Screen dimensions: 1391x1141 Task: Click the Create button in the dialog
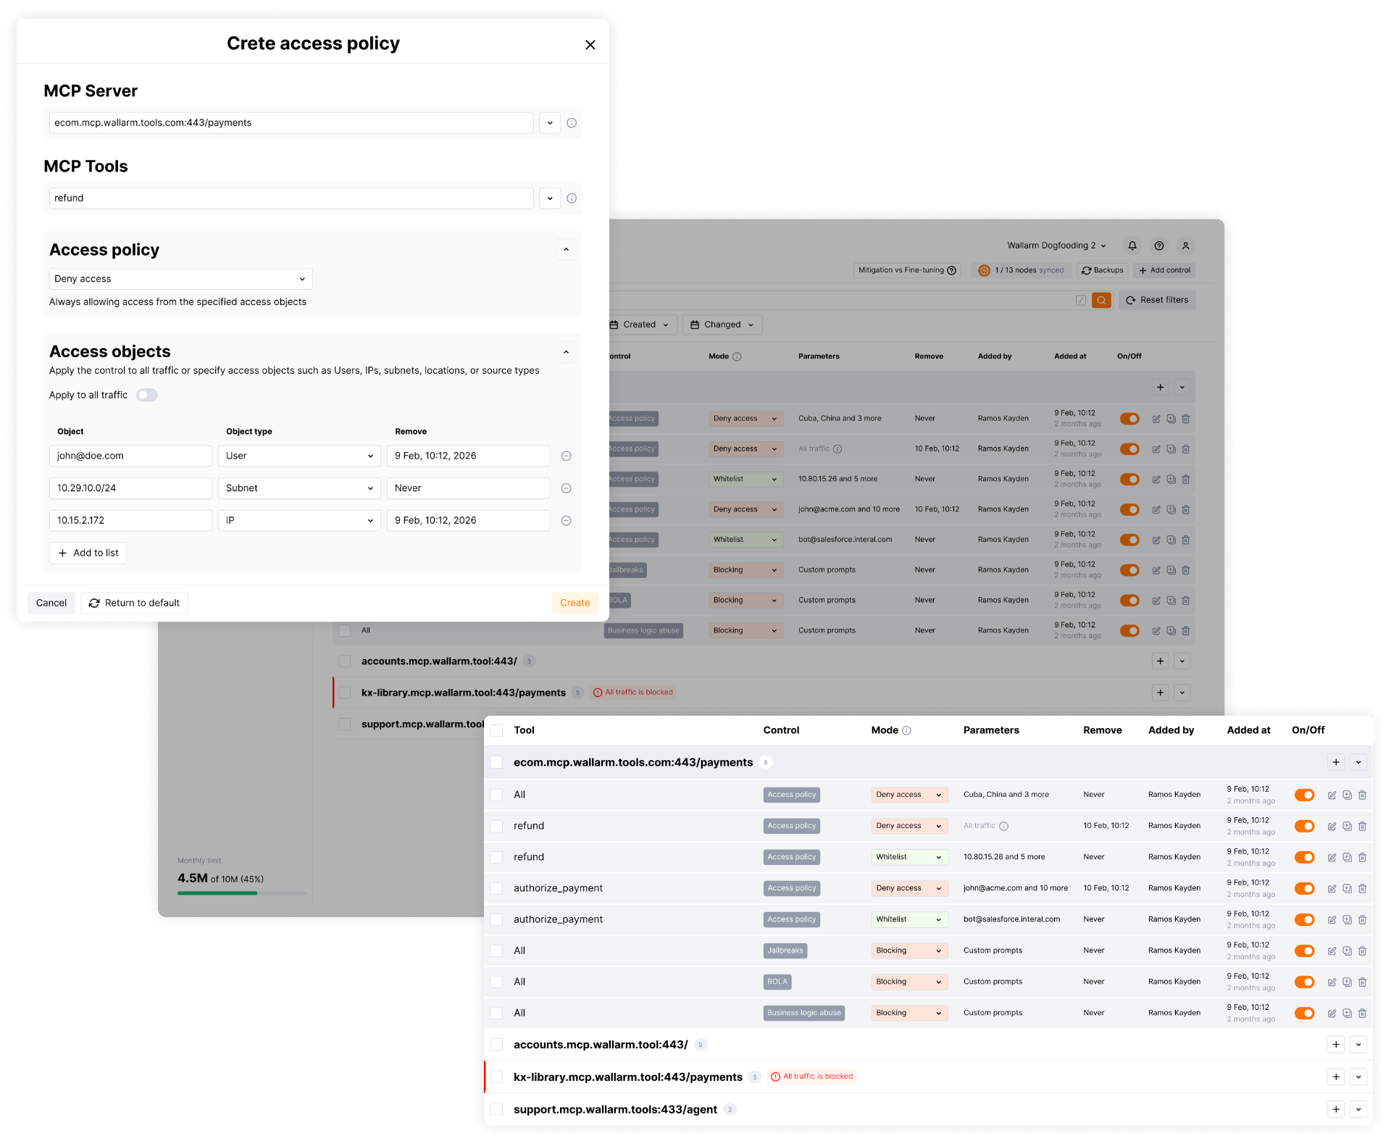(x=575, y=603)
